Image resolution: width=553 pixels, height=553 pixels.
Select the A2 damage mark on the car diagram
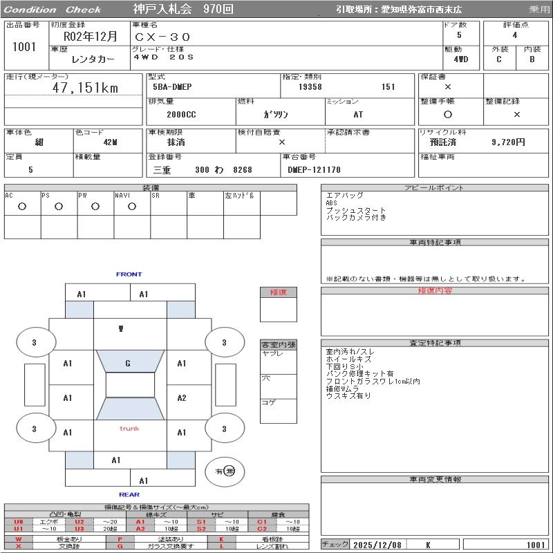pos(182,398)
